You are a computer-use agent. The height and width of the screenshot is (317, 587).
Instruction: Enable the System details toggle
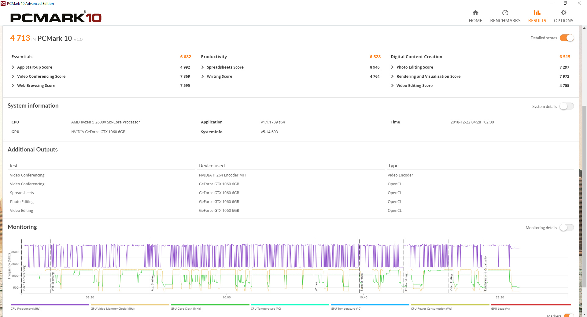click(567, 106)
